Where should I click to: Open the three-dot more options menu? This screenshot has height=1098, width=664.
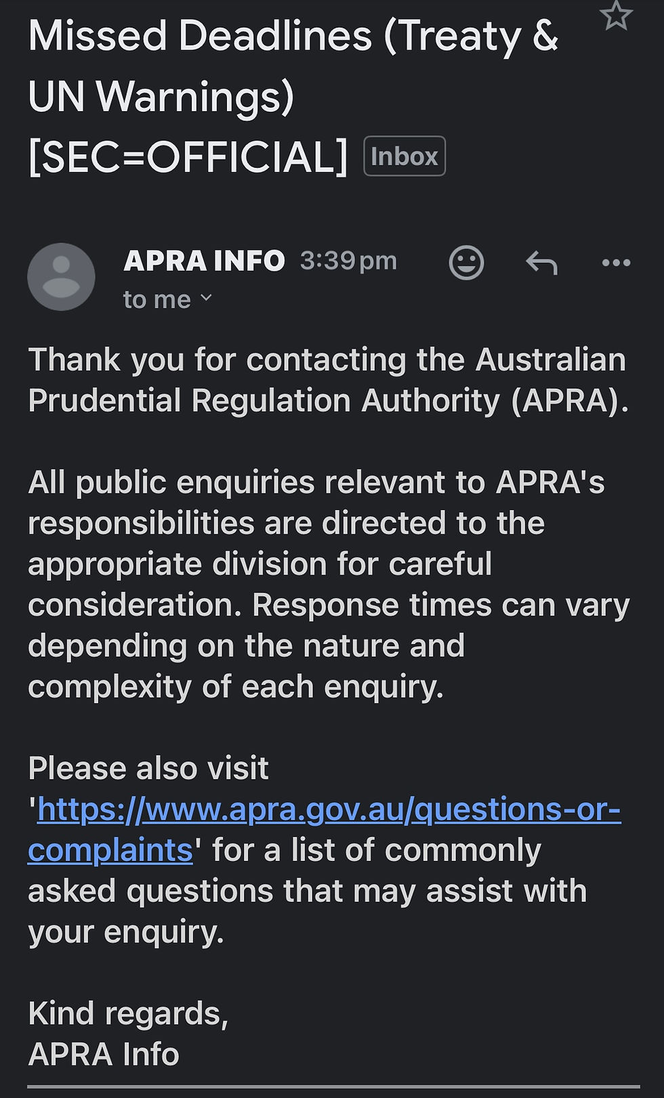click(x=616, y=262)
